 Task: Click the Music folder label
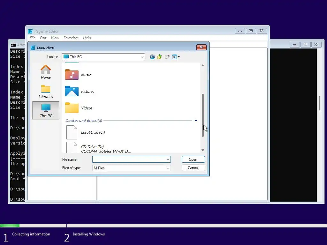point(86,75)
